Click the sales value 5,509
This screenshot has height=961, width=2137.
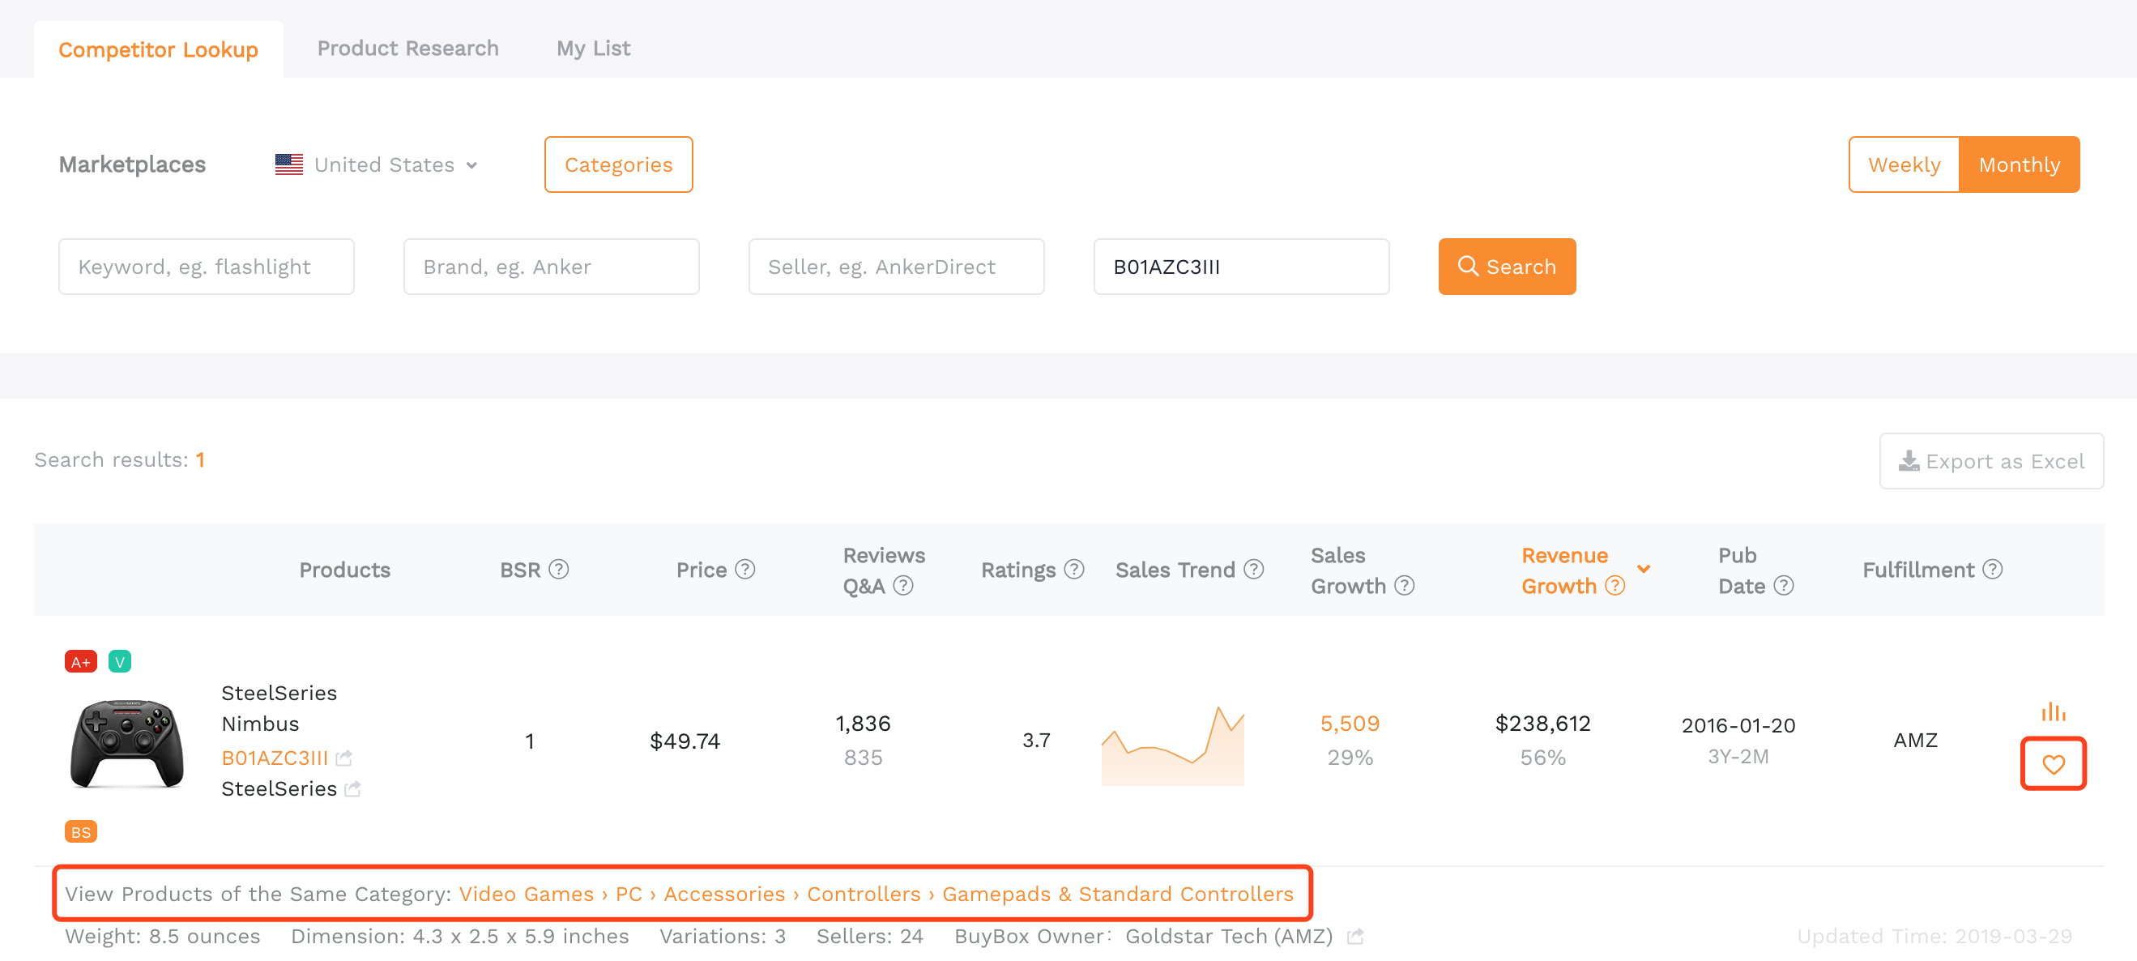[1349, 723]
